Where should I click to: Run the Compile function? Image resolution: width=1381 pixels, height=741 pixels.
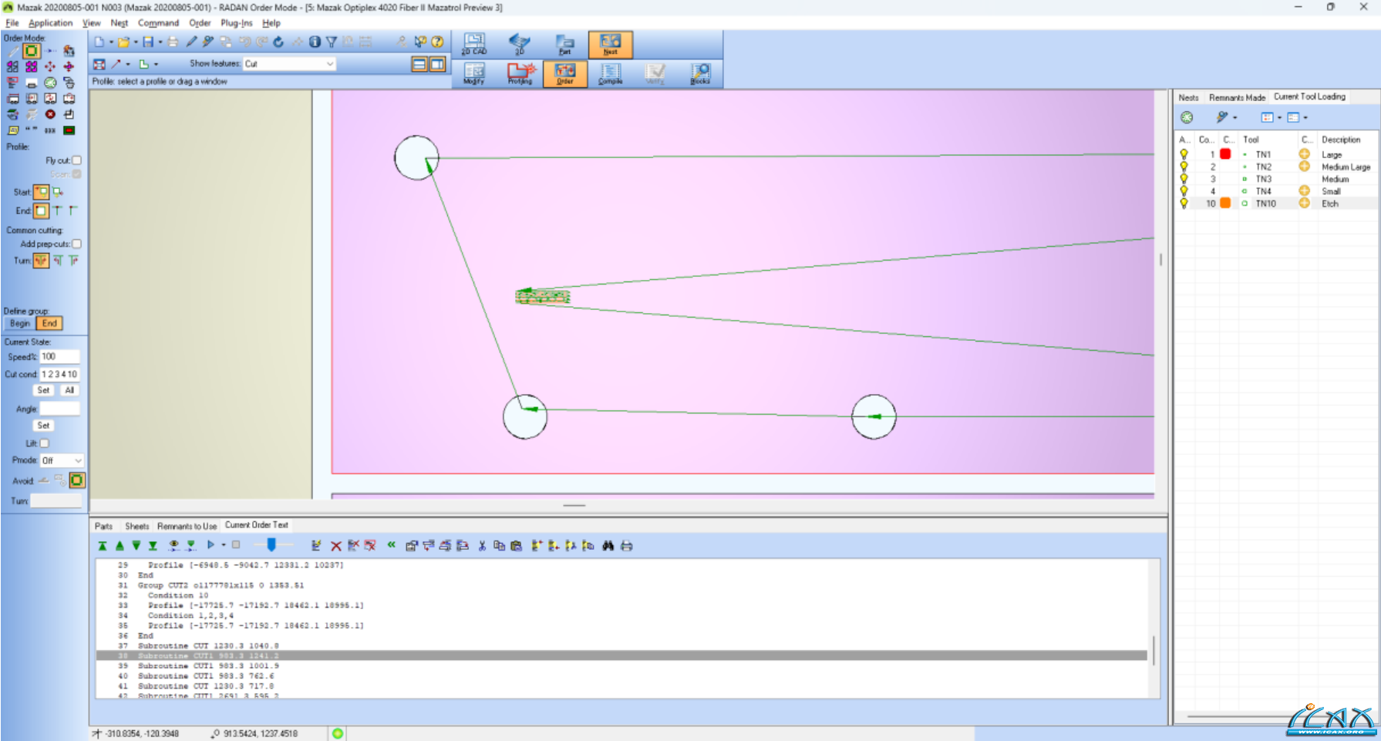click(610, 74)
